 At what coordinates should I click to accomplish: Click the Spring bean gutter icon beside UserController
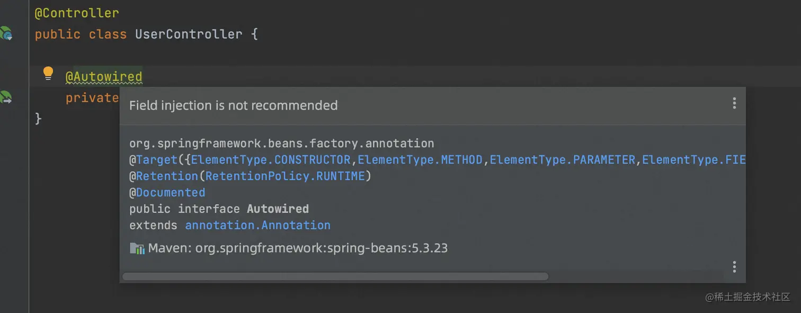[x=6, y=34]
